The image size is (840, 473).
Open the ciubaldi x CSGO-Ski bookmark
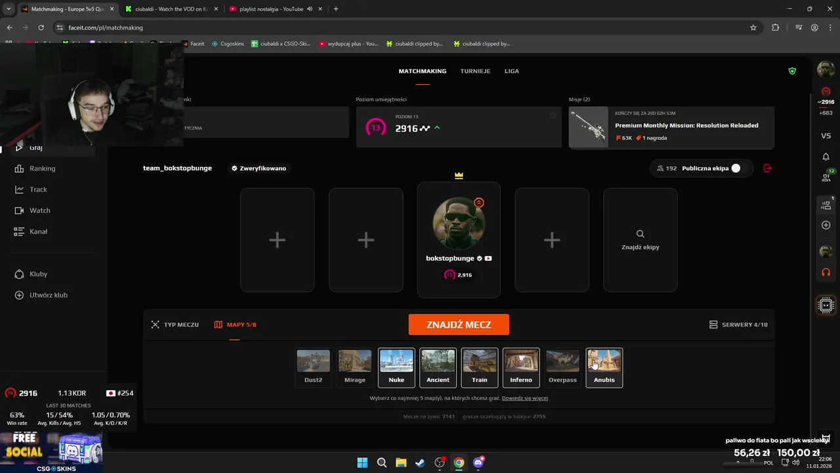click(x=281, y=43)
